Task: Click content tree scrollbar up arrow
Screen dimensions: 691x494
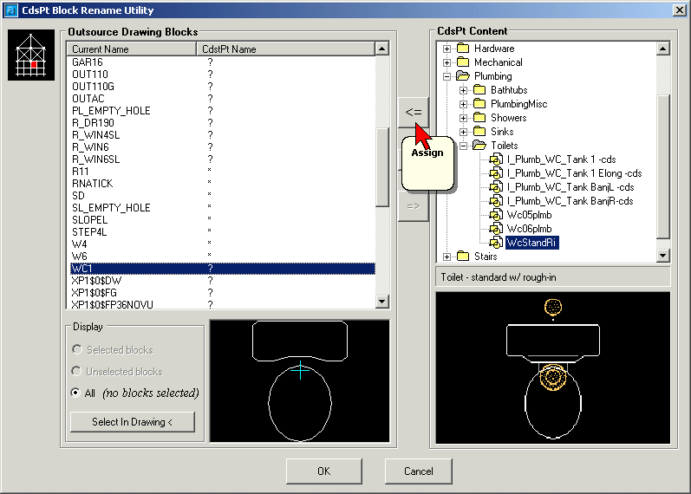Action: [x=662, y=49]
